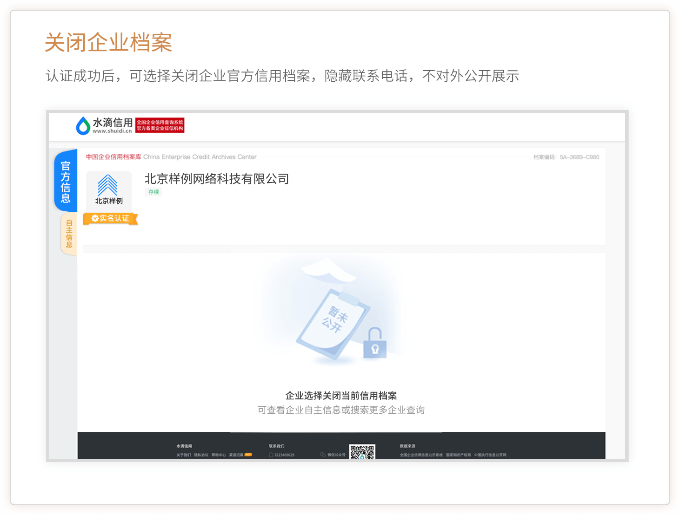The height and width of the screenshot is (515, 680).
Task: Click the 水滴信用 water drop logo
Action: click(83, 125)
